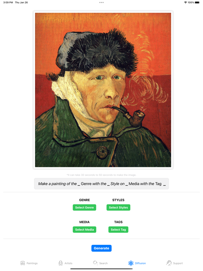
Task: Click the blue Generate button
Action: coord(101,248)
